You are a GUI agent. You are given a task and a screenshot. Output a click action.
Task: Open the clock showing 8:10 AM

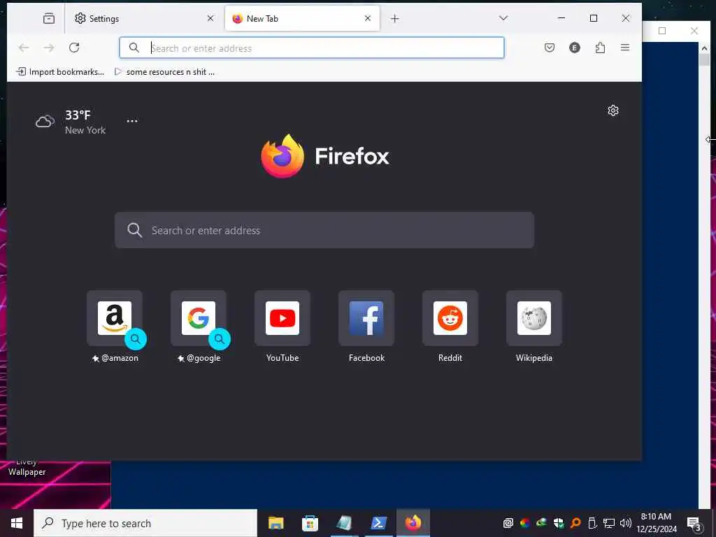tap(656, 523)
